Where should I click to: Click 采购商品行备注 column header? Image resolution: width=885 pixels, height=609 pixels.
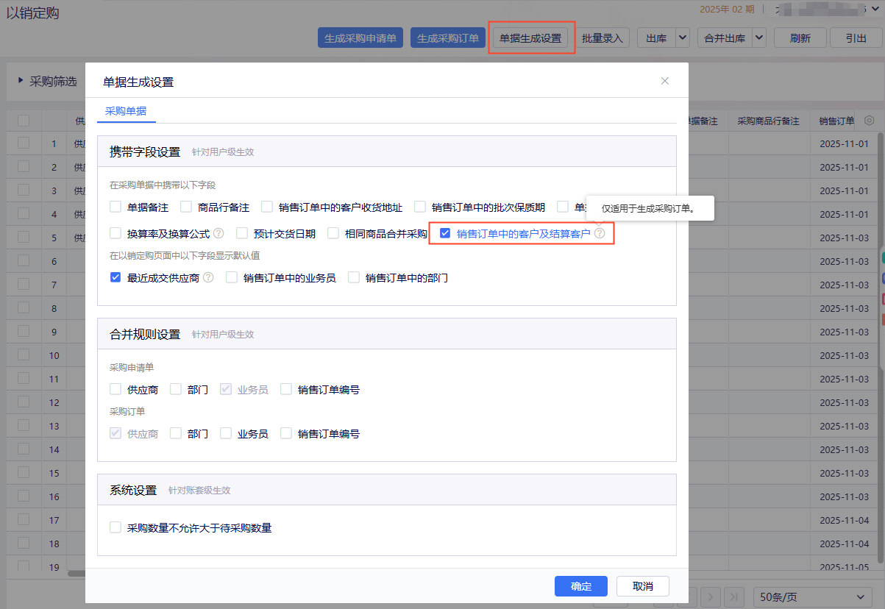pos(768,121)
